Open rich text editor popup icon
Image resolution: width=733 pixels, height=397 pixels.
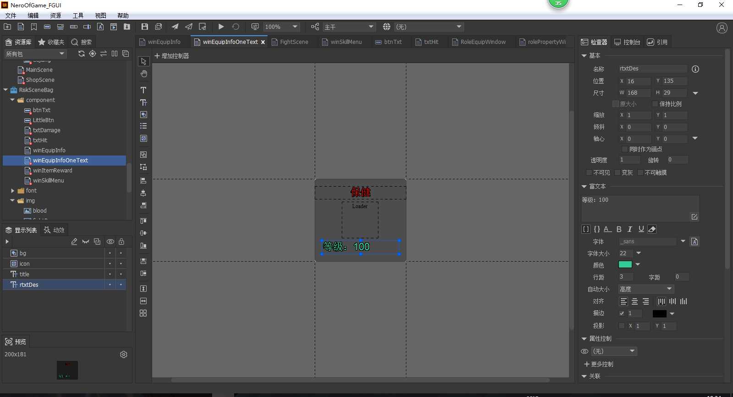pos(695,217)
